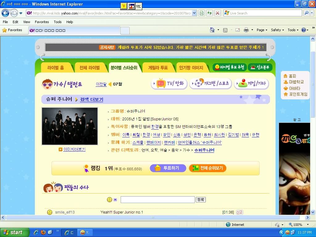Image resolution: width=316 pixels, height=237 pixels.
Task: Open the command bar Tools dropdown
Action: (x=293, y=30)
